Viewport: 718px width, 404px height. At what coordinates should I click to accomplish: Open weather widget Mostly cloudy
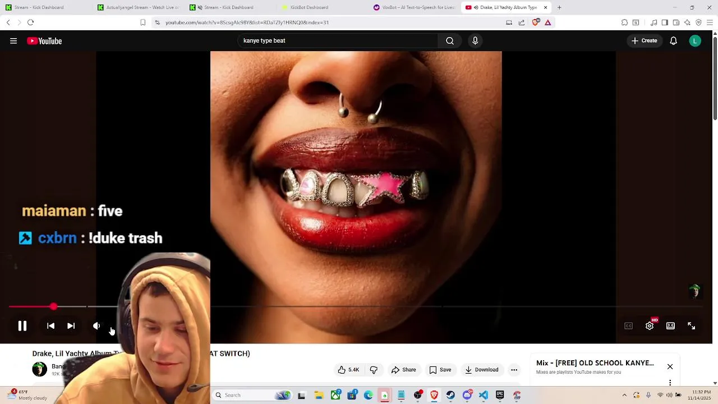(27, 395)
